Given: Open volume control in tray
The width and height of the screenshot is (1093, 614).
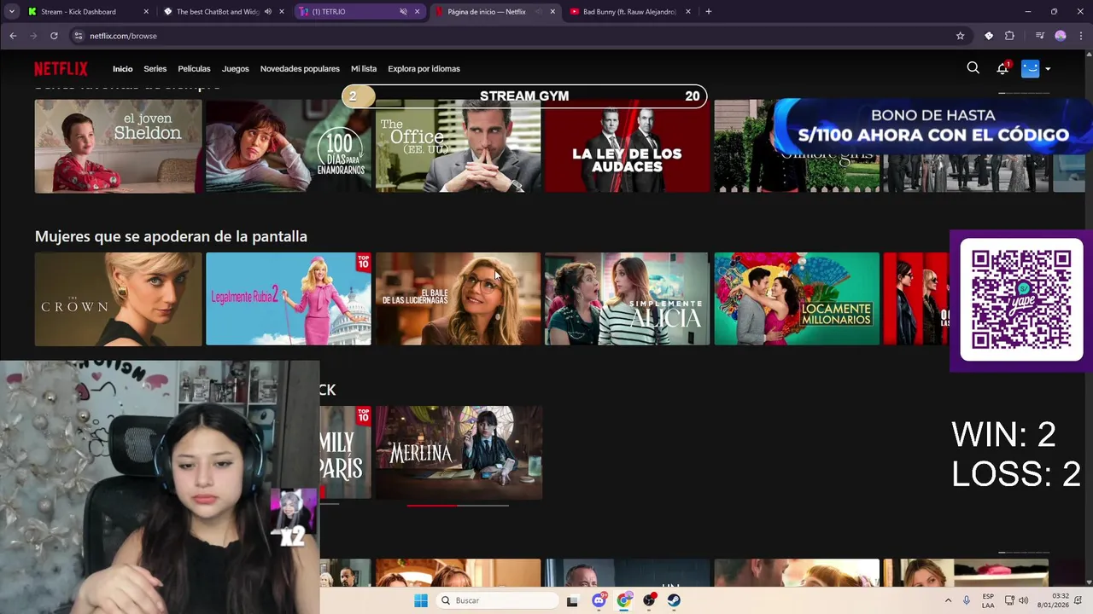Looking at the screenshot, I should 1023,600.
